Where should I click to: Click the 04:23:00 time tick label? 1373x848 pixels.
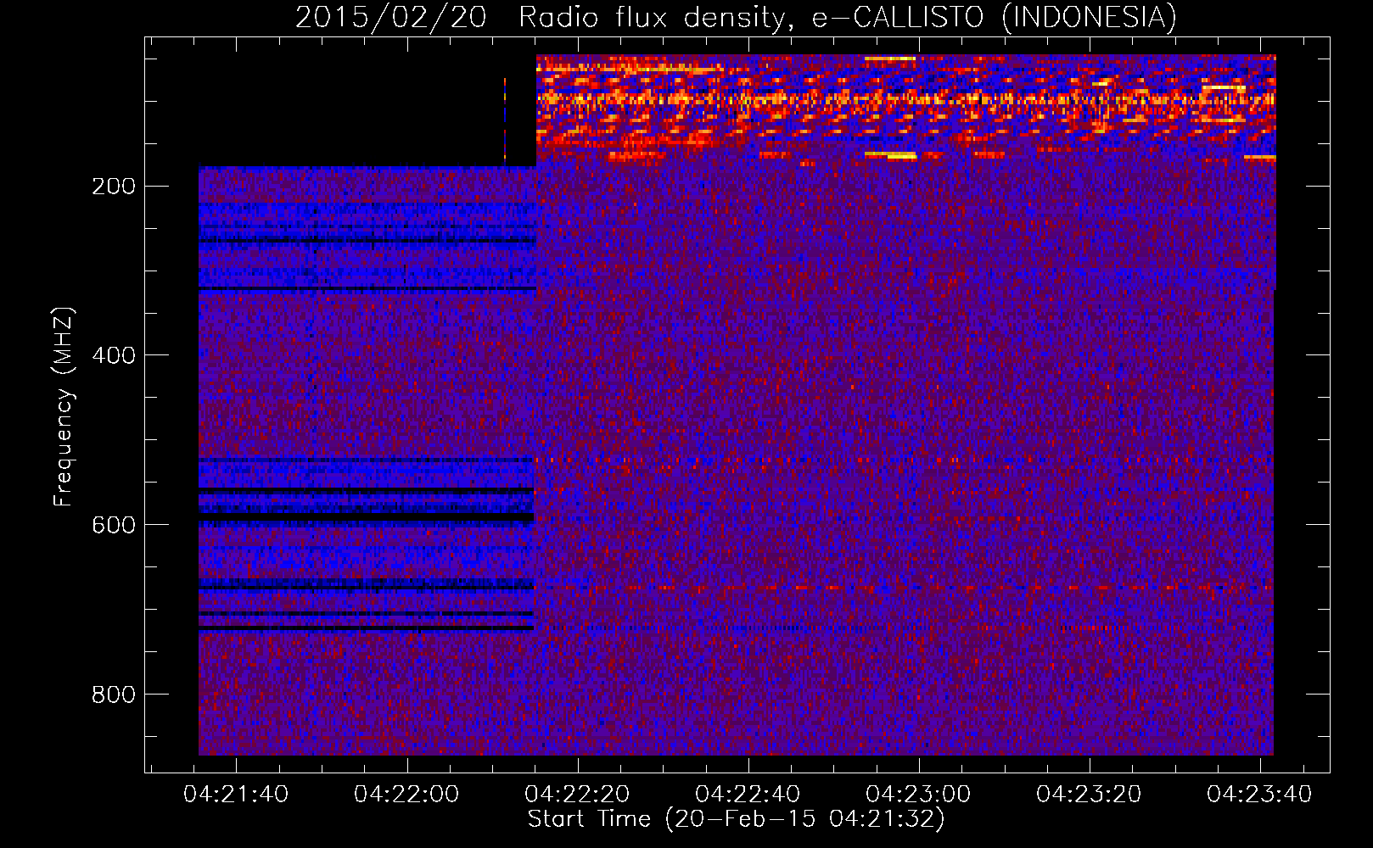coord(918,795)
